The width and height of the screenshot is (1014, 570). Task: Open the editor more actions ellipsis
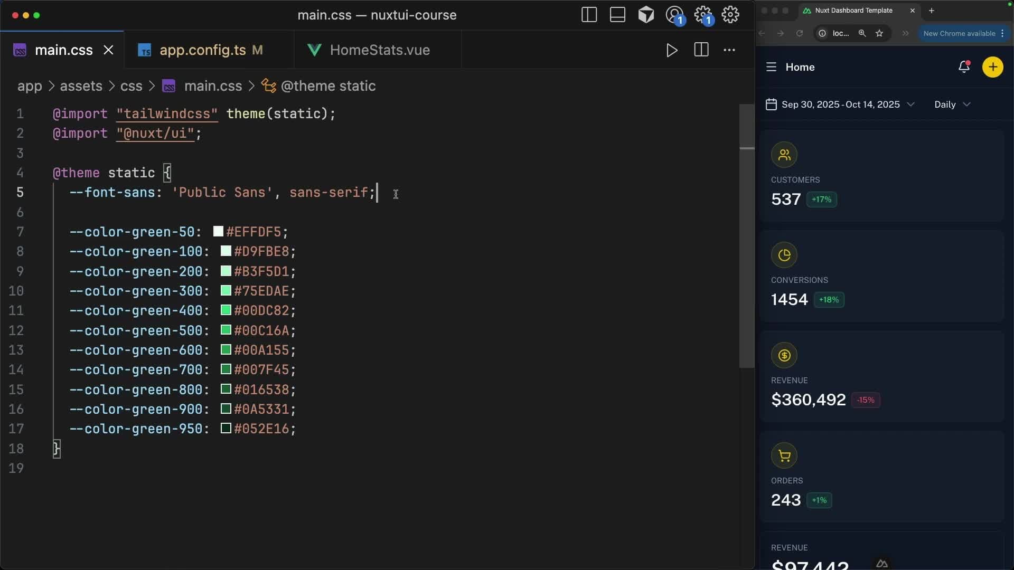click(729, 50)
